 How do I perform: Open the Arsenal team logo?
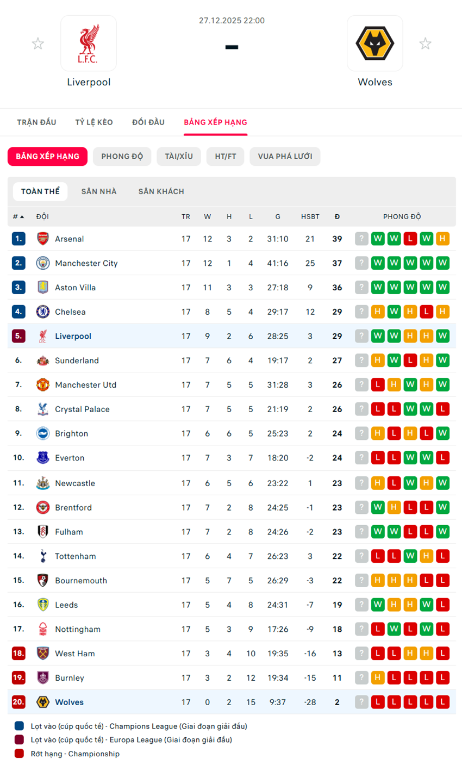click(x=42, y=239)
